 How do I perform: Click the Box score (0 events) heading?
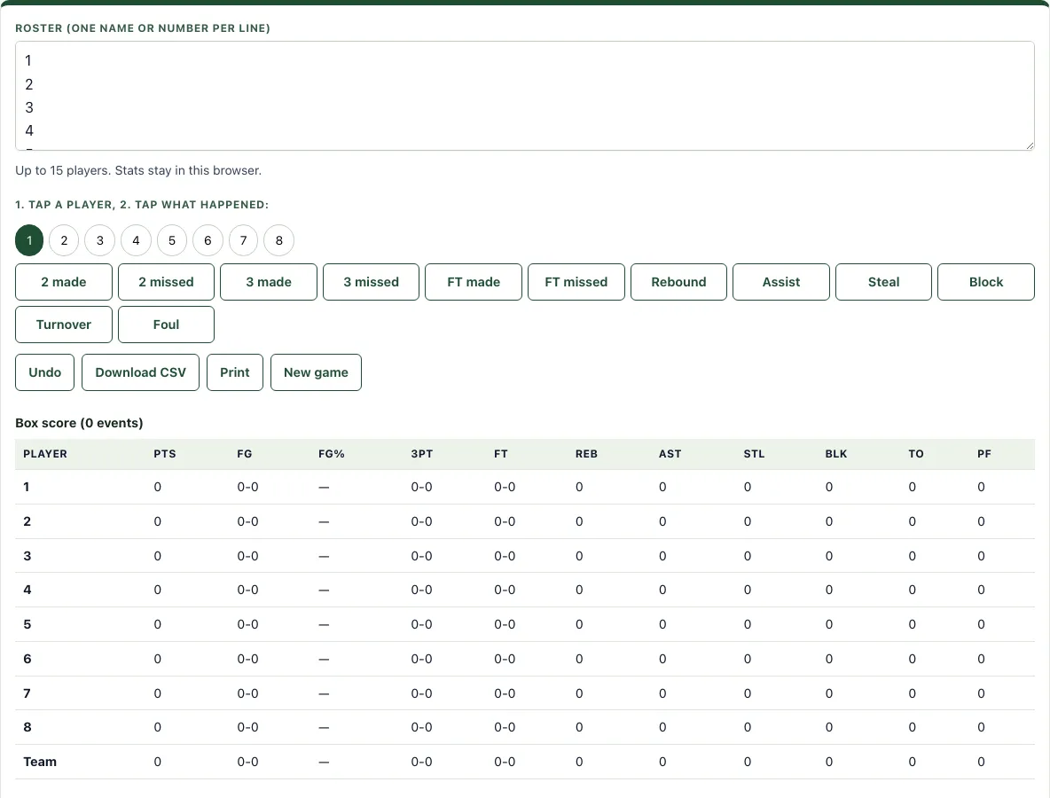(79, 423)
